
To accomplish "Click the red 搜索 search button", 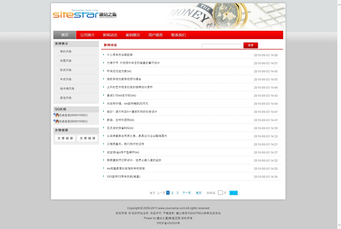I will pos(251,45).
